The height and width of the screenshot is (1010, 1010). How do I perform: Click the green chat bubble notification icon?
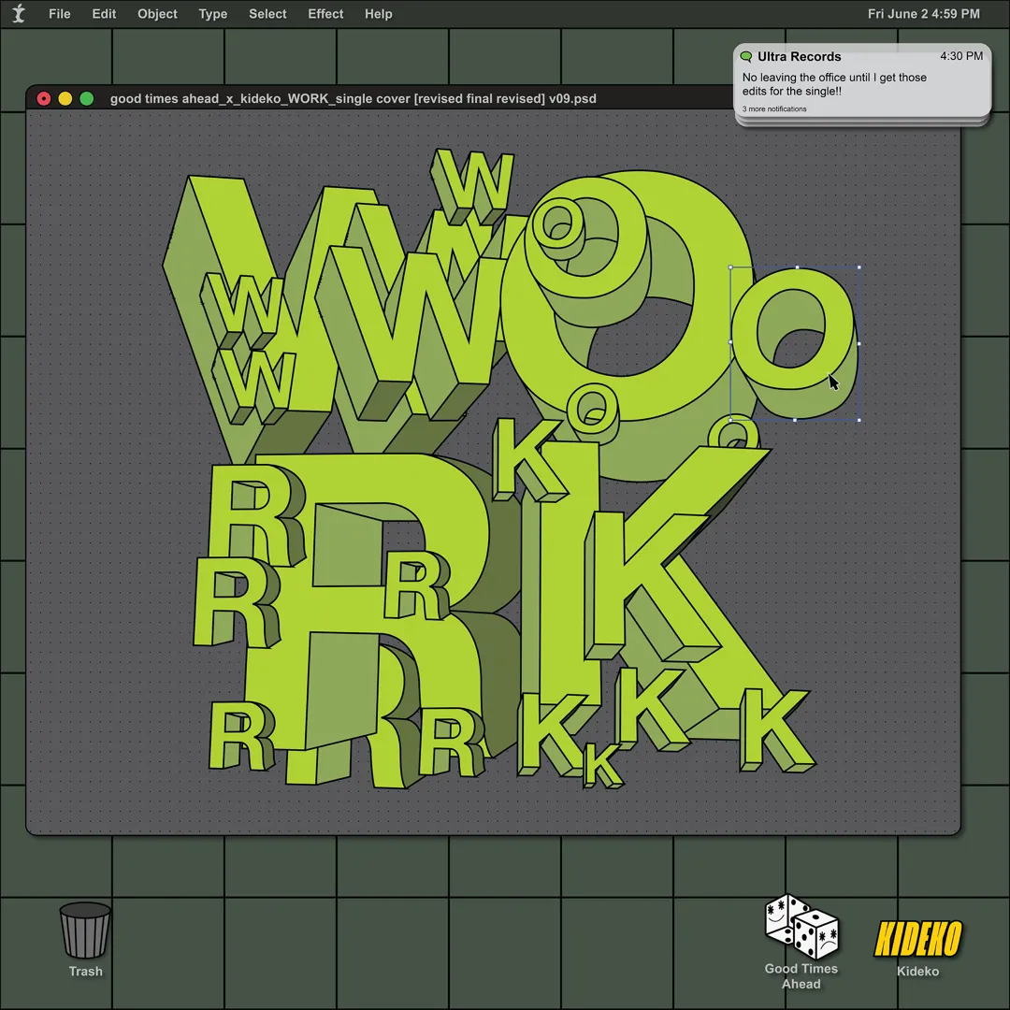point(746,57)
